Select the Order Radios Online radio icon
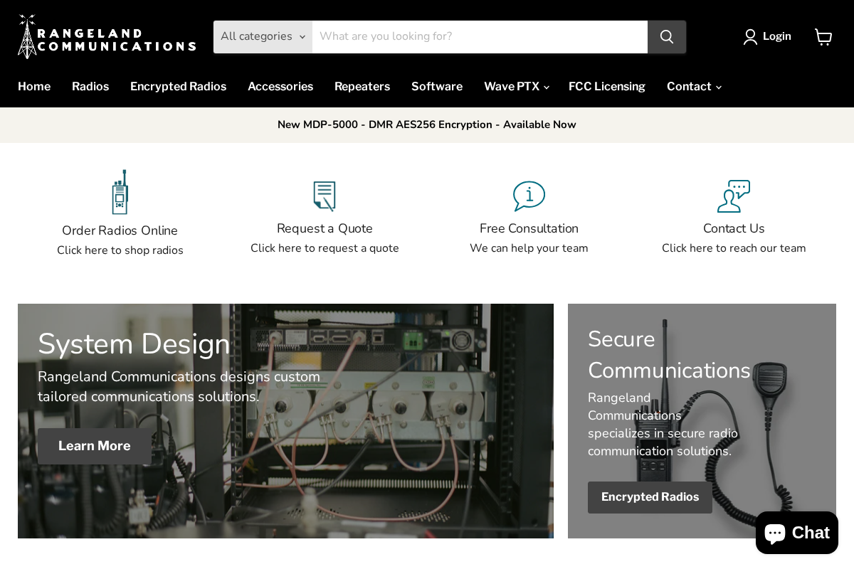Viewport: 854px width, 569px height. click(120, 191)
